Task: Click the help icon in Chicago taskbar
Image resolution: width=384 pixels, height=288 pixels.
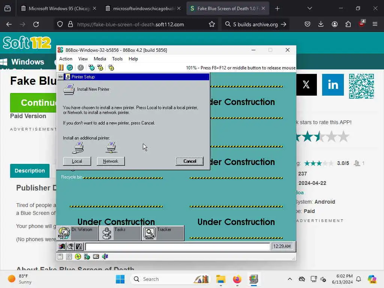Action: coord(79,246)
